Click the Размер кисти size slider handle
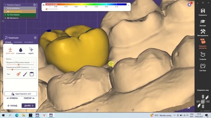211x118 pixels. click(x=13, y=69)
